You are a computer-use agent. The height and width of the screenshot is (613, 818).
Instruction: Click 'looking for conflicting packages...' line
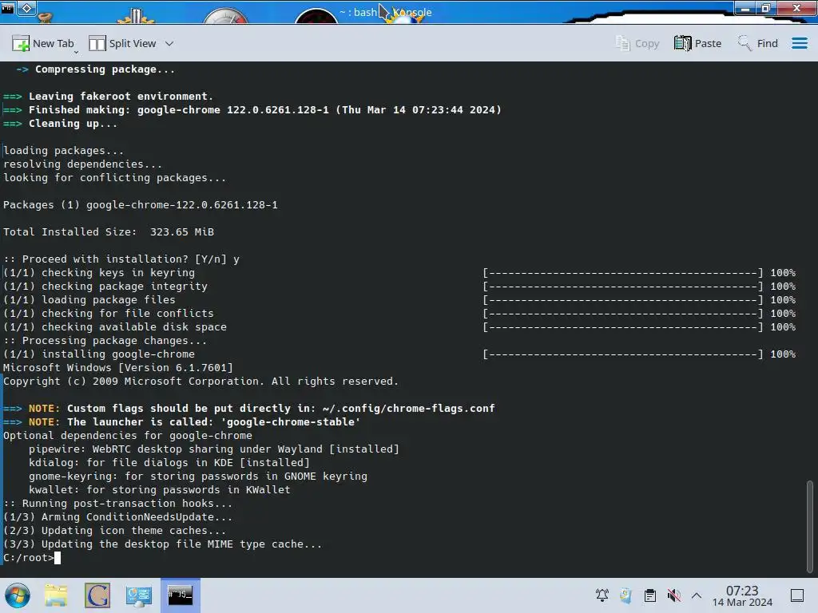115,178
